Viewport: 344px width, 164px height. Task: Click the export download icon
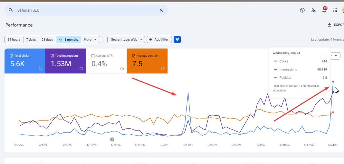pos(329,25)
